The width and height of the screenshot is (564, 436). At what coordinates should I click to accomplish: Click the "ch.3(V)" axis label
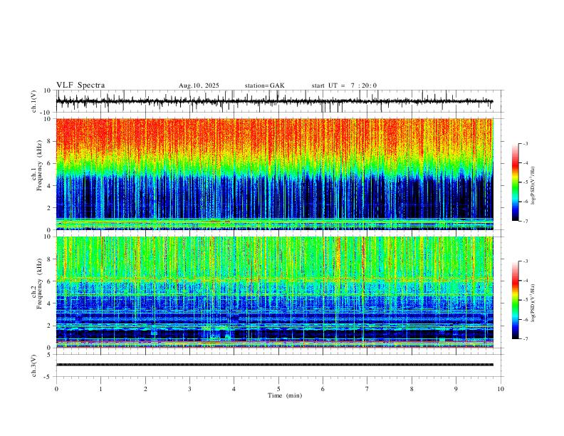point(34,365)
